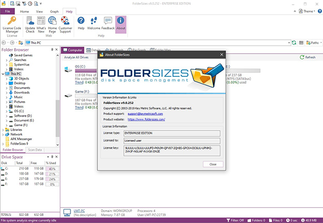This screenshot has height=223, width=323.
Task: Click the LMT-PC computer name link
Action: coord(79,211)
